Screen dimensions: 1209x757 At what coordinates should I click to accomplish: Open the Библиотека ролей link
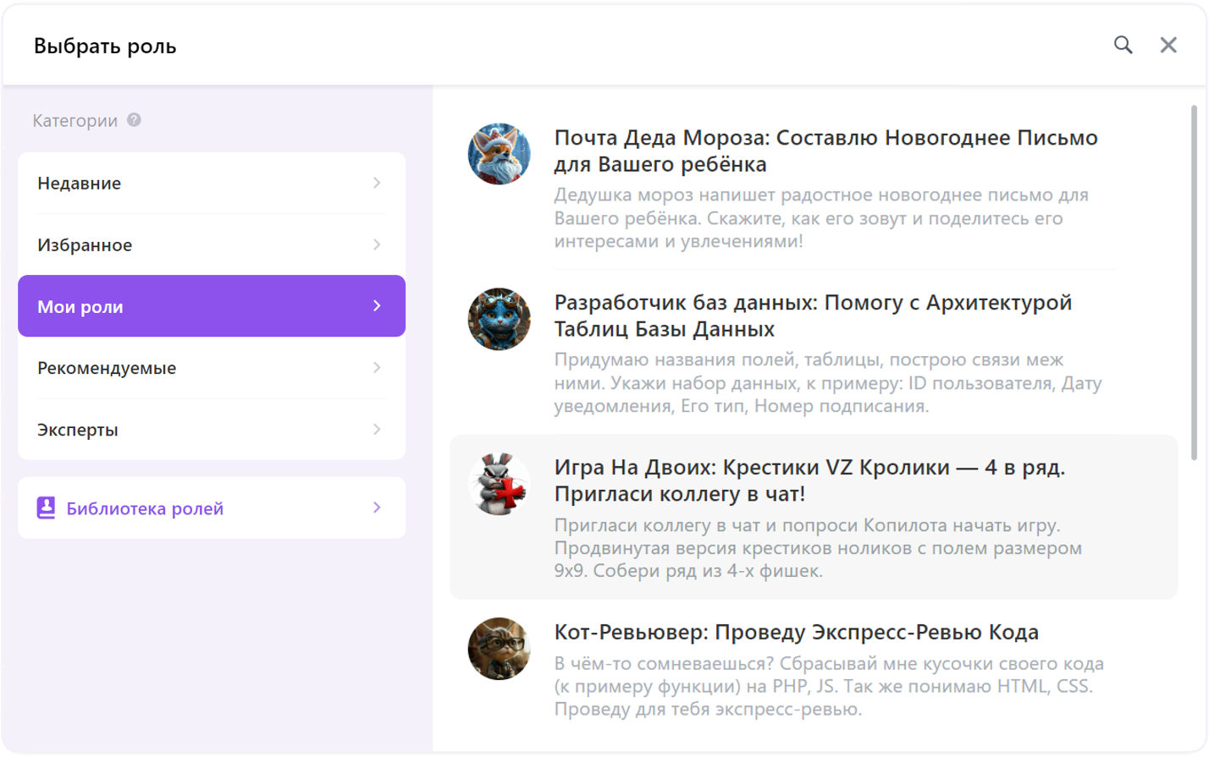145,508
